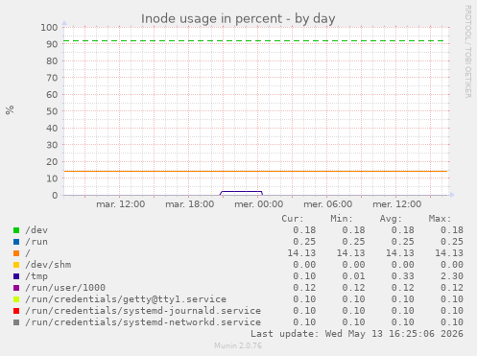This screenshot has height=356, width=477.
Task: Click the graph title 'Inode usage in percent - by day'
Action: [x=238, y=18]
